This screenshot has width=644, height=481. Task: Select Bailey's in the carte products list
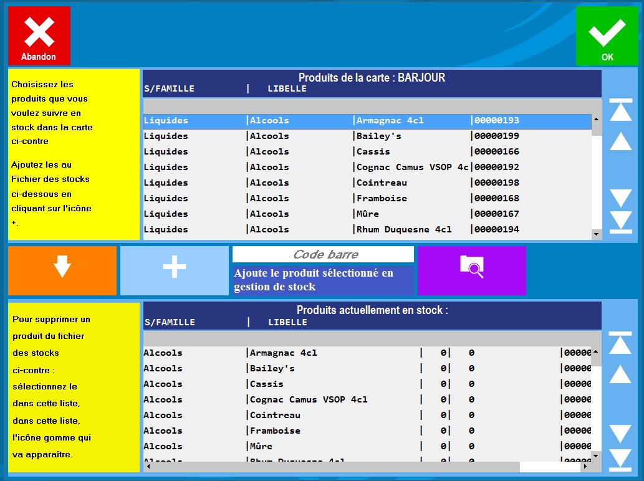point(368,136)
